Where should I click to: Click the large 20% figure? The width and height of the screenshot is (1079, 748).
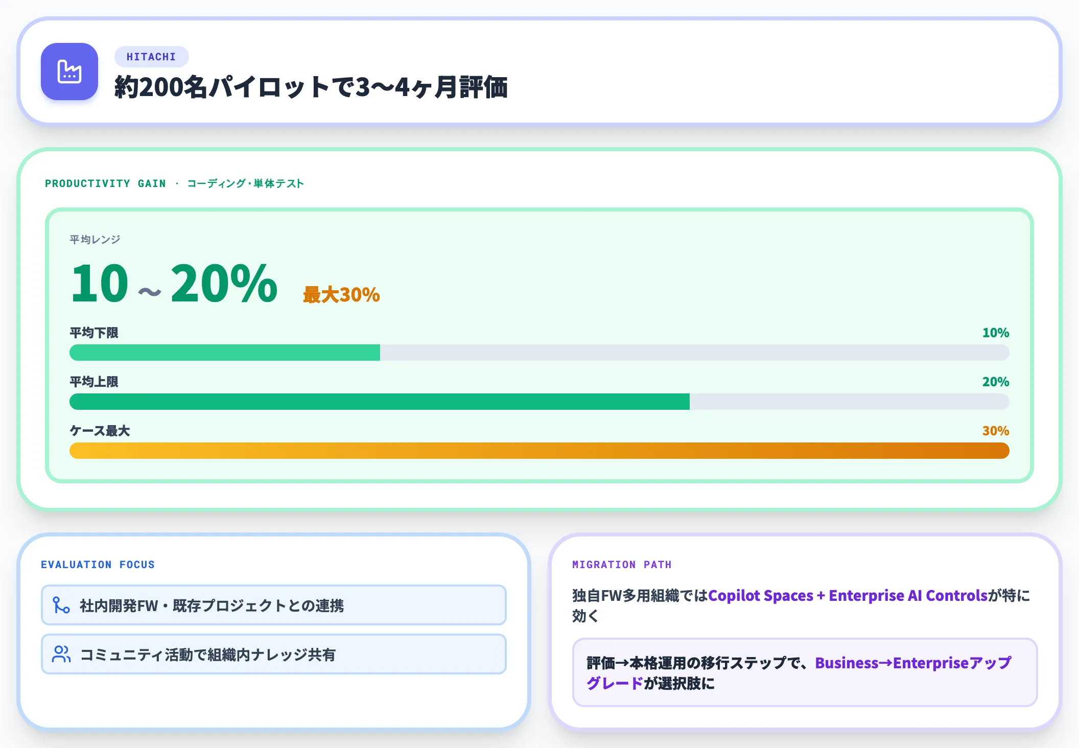224,283
